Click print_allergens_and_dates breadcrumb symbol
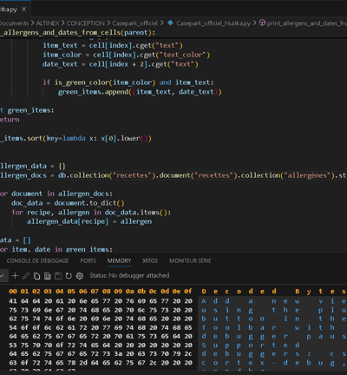This screenshot has width=347, height=375. tap(306, 23)
